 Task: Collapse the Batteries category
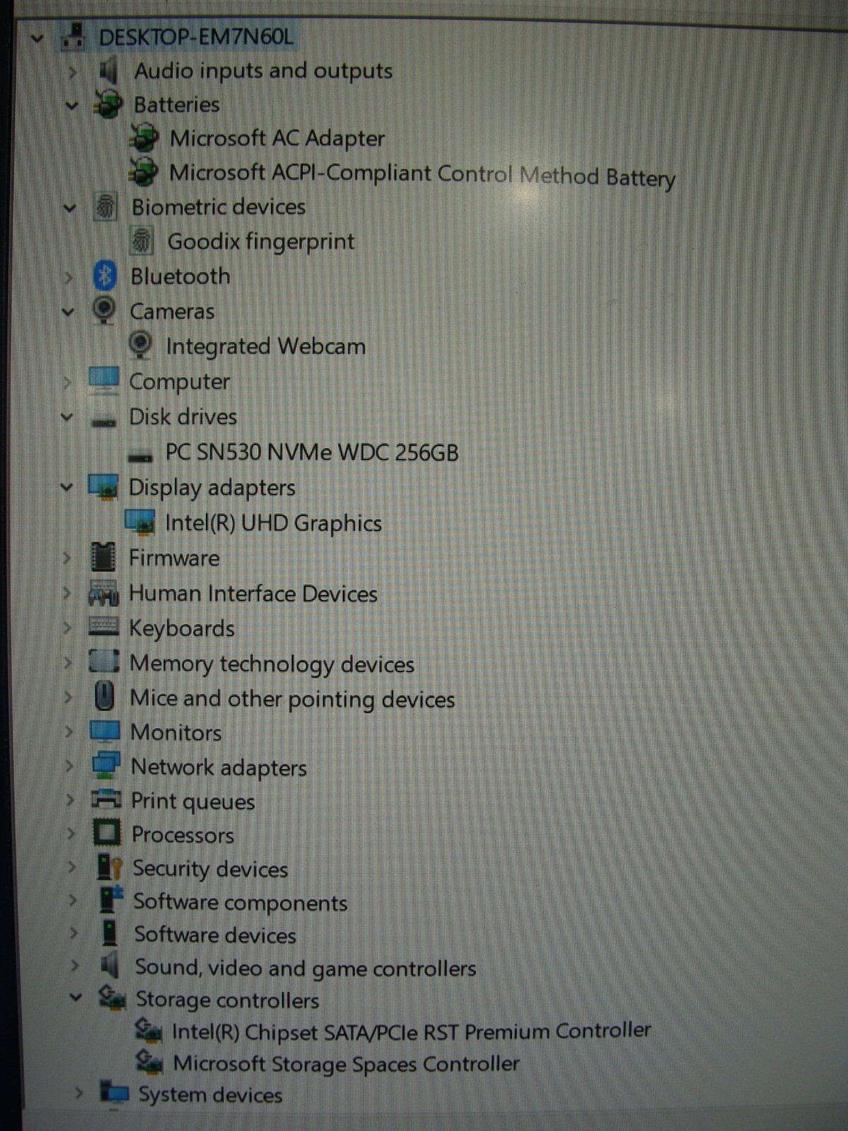point(71,106)
